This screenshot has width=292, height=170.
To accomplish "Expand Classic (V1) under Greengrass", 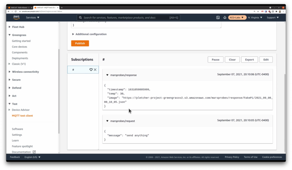I will (x=10, y=64).
